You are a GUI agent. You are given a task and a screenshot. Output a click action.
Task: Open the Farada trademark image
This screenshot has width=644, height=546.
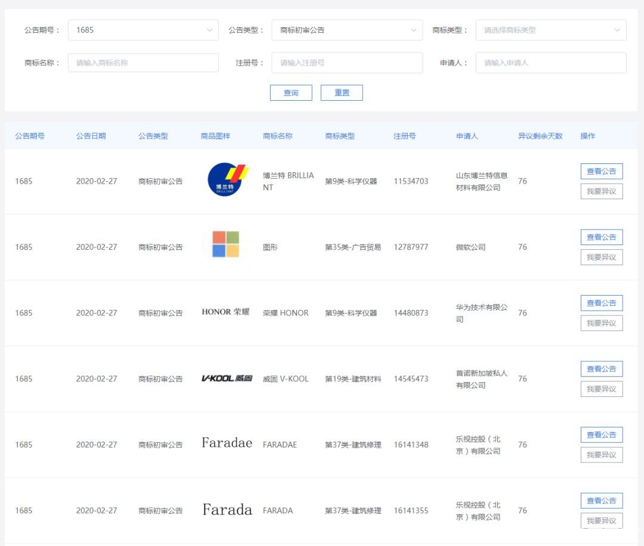[227, 510]
